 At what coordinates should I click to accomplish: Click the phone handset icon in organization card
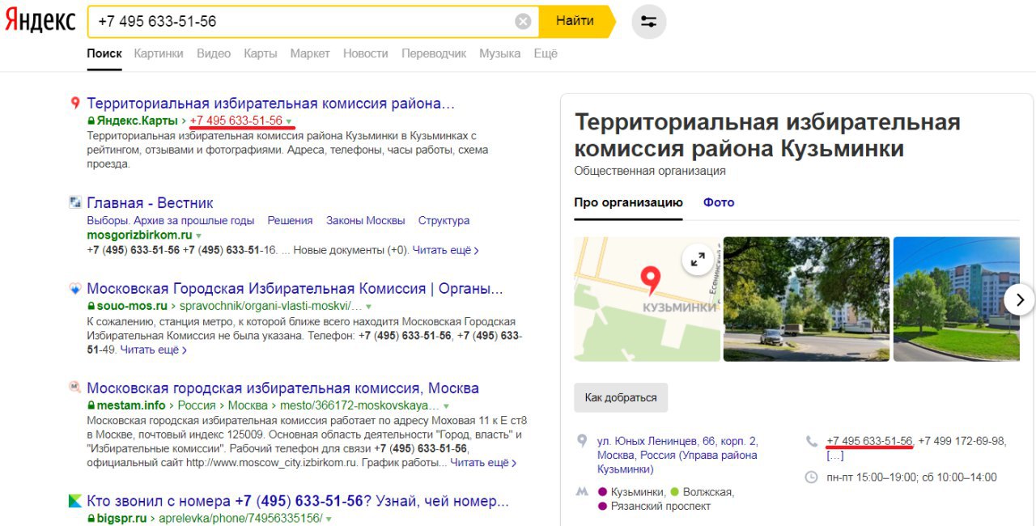tap(812, 442)
